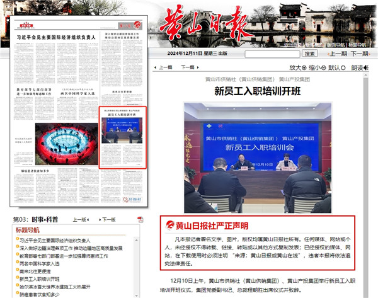
Task: Go to next page 下一版
Action: point(109,220)
